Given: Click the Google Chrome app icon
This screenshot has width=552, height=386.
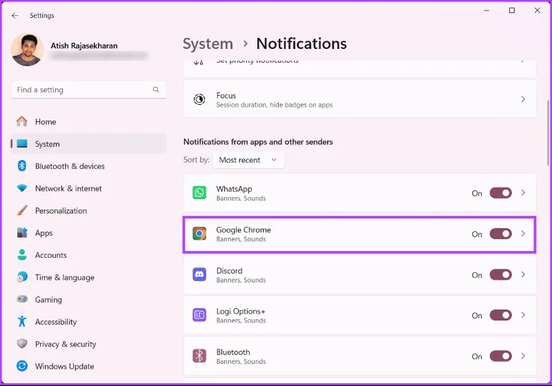Looking at the screenshot, I should pos(199,234).
